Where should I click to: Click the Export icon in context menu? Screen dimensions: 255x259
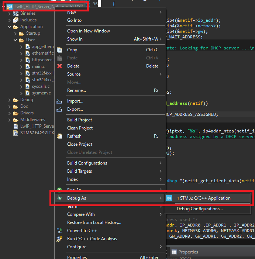(59, 109)
